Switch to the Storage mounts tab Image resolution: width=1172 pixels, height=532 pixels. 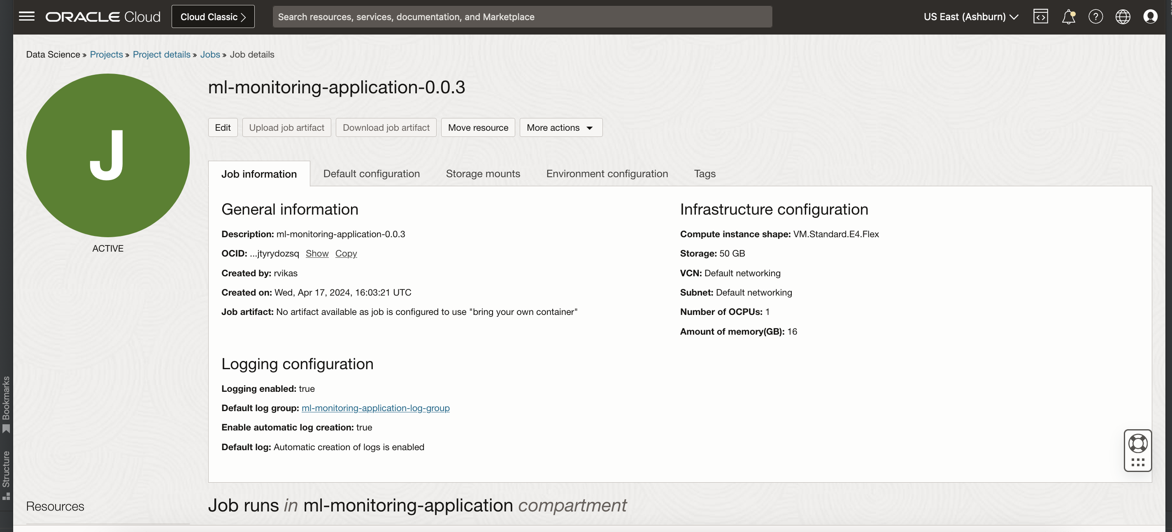pos(483,173)
